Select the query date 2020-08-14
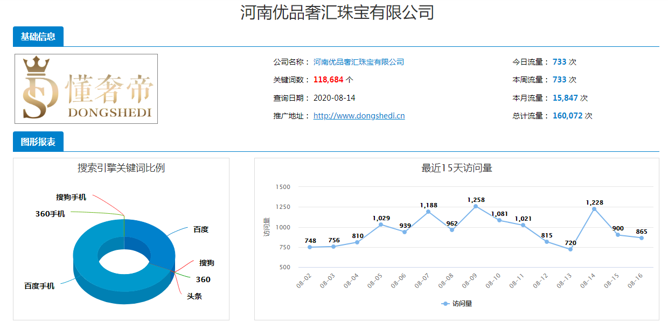 pos(335,98)
